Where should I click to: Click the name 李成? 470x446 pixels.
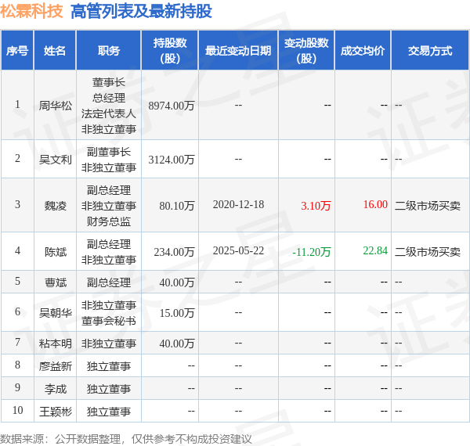(56, 389)
